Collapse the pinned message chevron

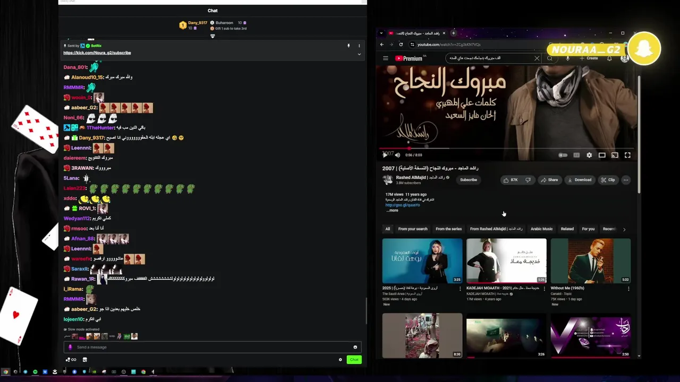click(359, 54)
